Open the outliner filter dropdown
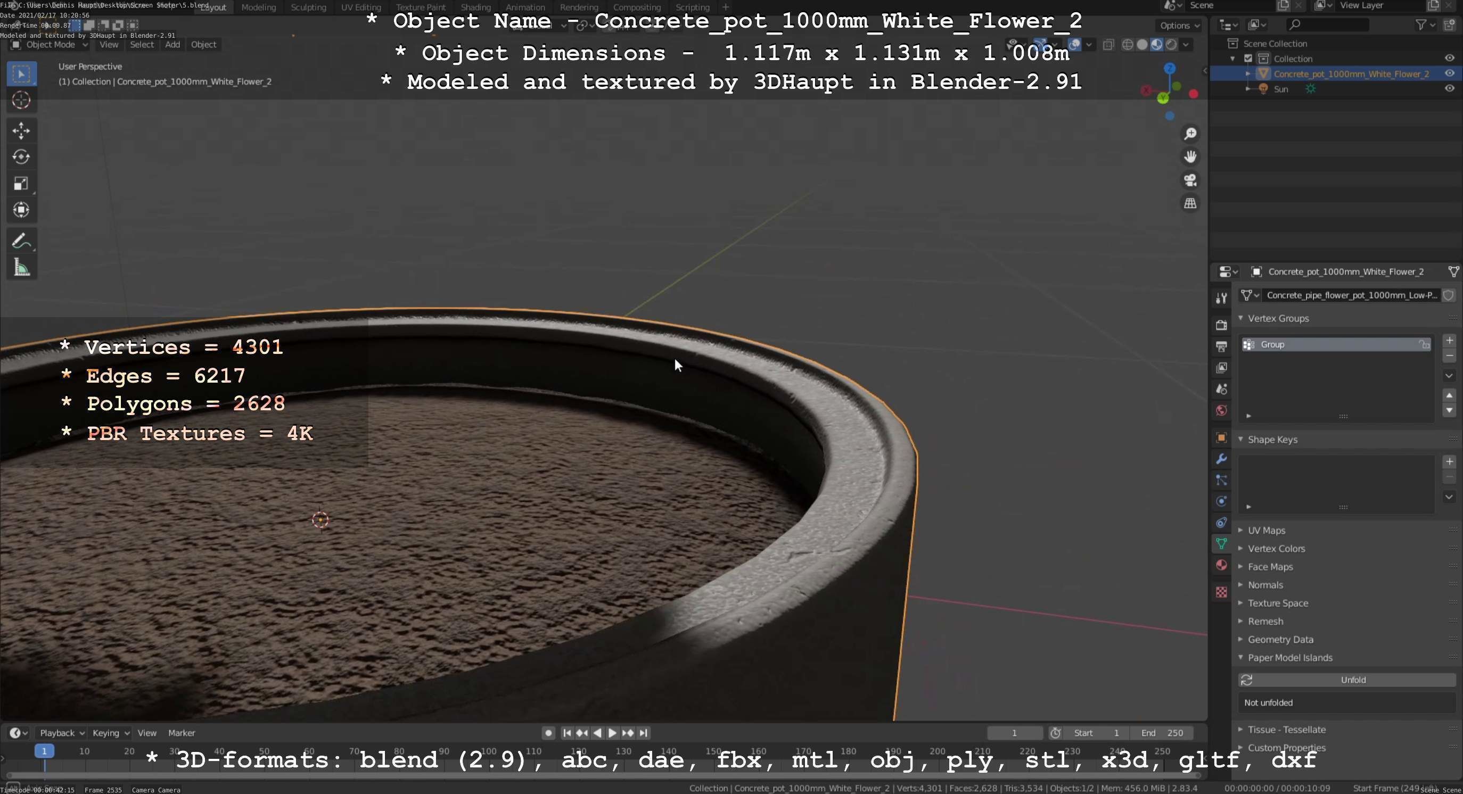Image resolution: width=1463 pixels, height=794 pixels. (1426, 24)
